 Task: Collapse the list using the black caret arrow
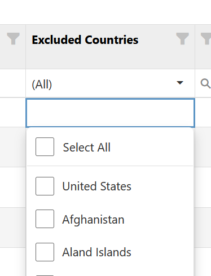pyautogui.click(x=180, y=83)
